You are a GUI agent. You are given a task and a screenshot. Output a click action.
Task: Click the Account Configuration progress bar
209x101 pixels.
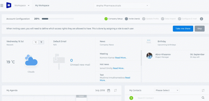click(58, 19)
